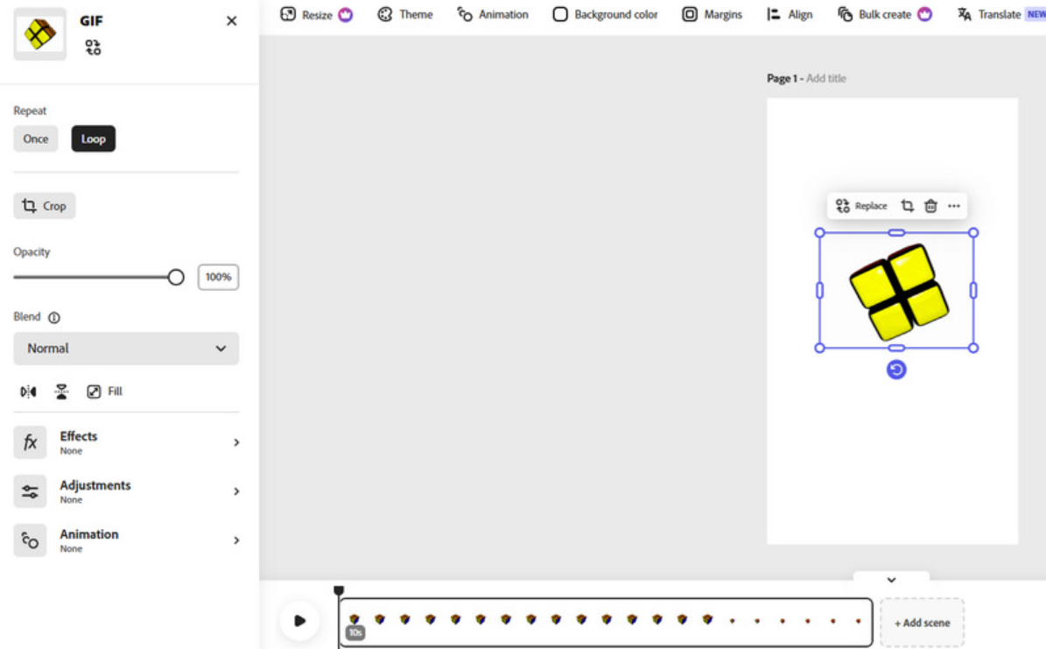The height and width of the screenshot is (649, 1046).
Task: Open more options in floating toolbar
Action: pyautogui.click(x=954, y=206)
